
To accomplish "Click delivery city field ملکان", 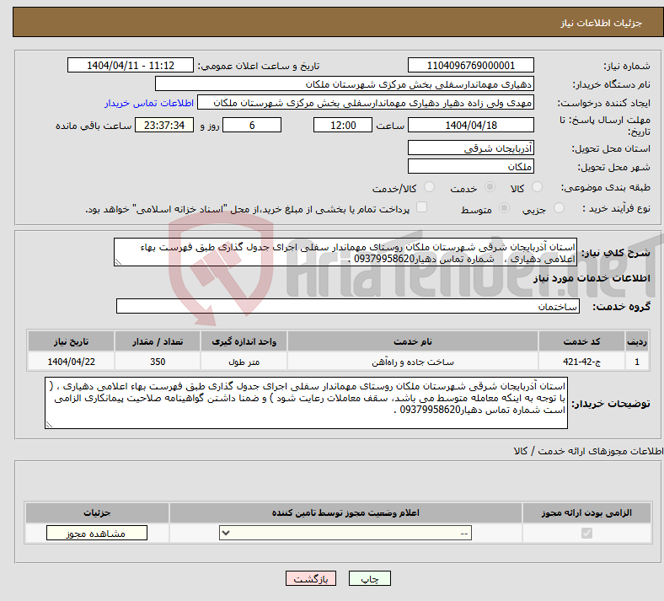I will coord(471,166).
